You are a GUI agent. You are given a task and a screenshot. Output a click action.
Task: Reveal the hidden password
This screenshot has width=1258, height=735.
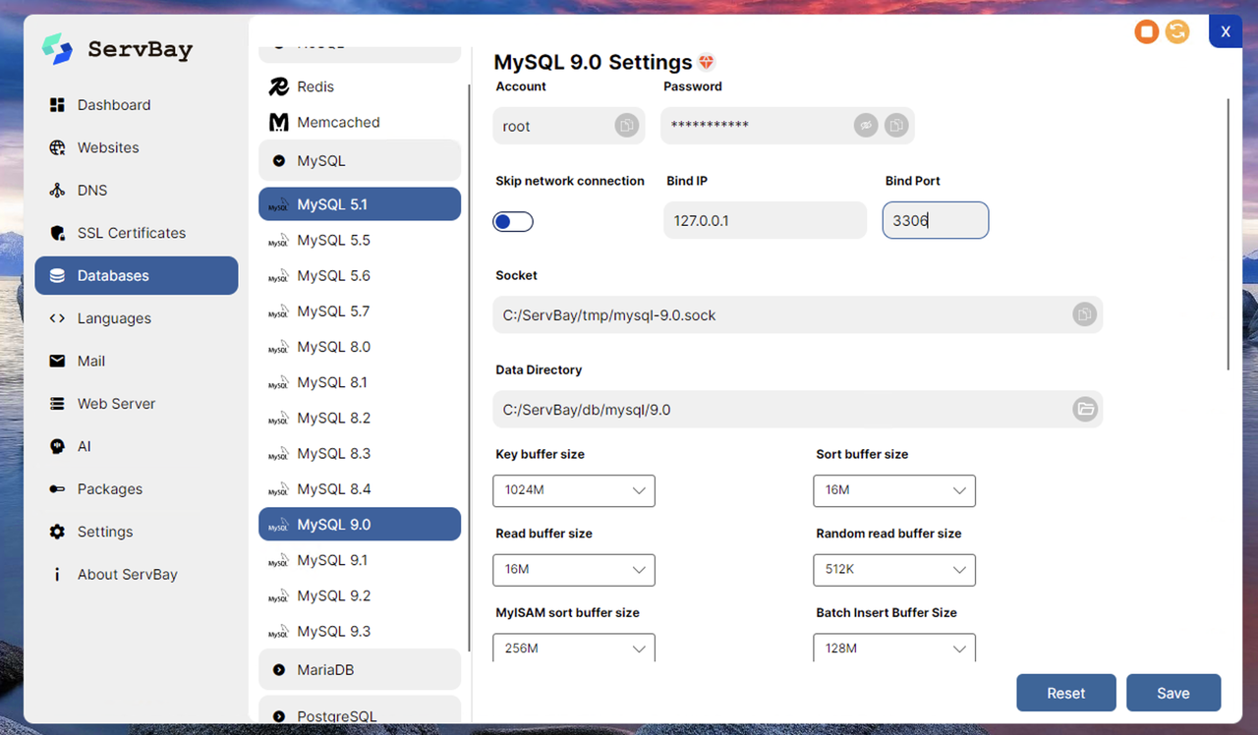[x=865, y=126]
